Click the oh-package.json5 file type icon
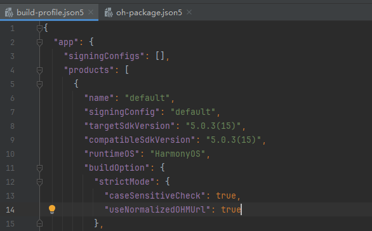Viewport: 372px width, 231px height. [109, 13]
